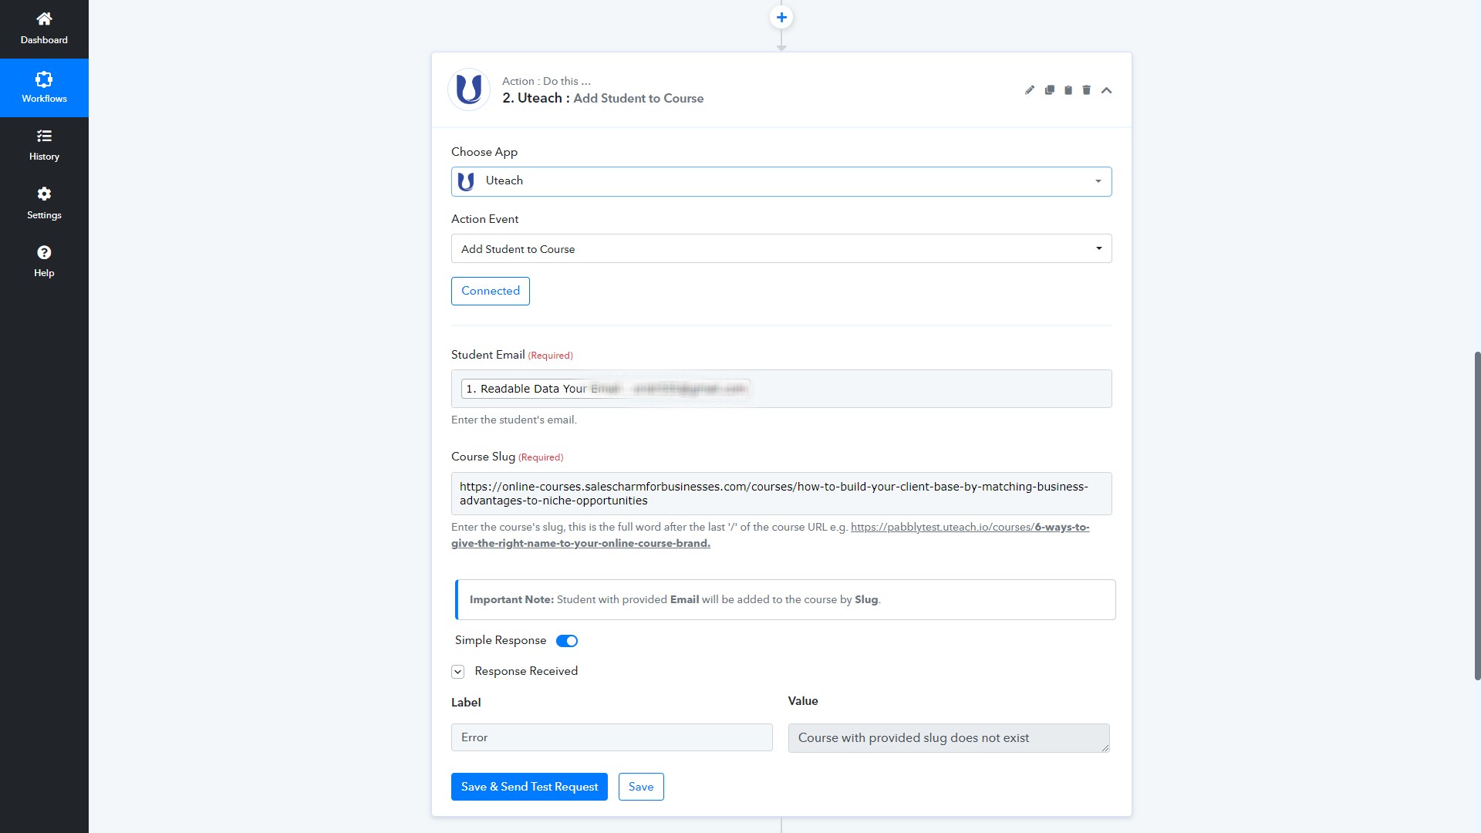Click the response Value text area
The image size is (1481, 833).
pos(949,738)
